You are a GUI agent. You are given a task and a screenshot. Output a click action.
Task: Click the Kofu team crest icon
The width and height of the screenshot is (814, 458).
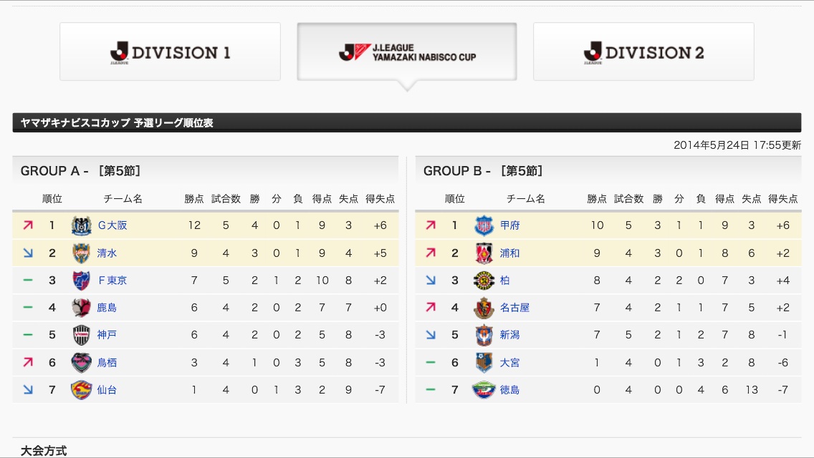tap(484, 226)
